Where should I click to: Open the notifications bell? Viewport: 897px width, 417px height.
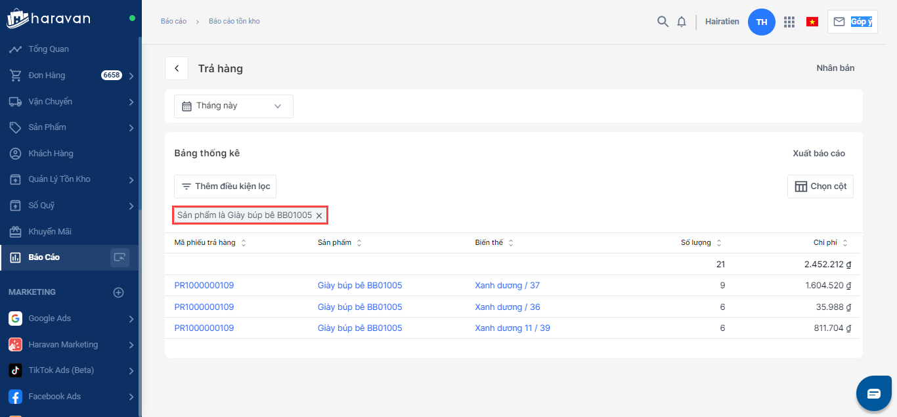click(682, 22)
